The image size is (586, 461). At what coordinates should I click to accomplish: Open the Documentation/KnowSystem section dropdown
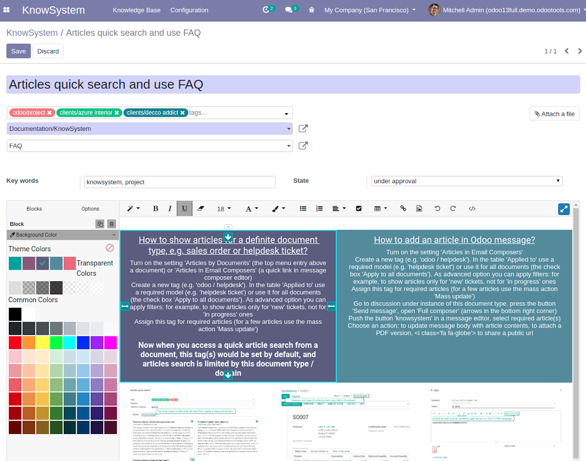tap(289, 129)
